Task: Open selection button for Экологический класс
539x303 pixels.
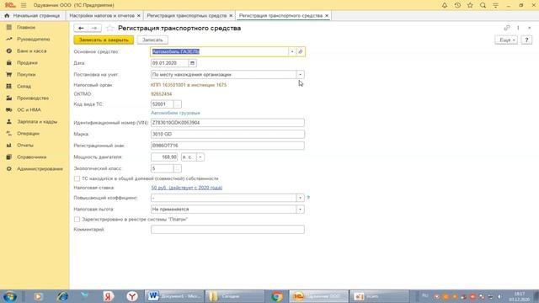Action: click(x=178, y=168)
